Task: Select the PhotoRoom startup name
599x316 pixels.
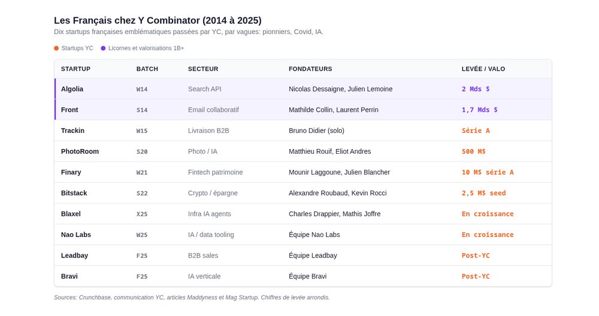Action: pyautogui.click(x=80, y=151)
